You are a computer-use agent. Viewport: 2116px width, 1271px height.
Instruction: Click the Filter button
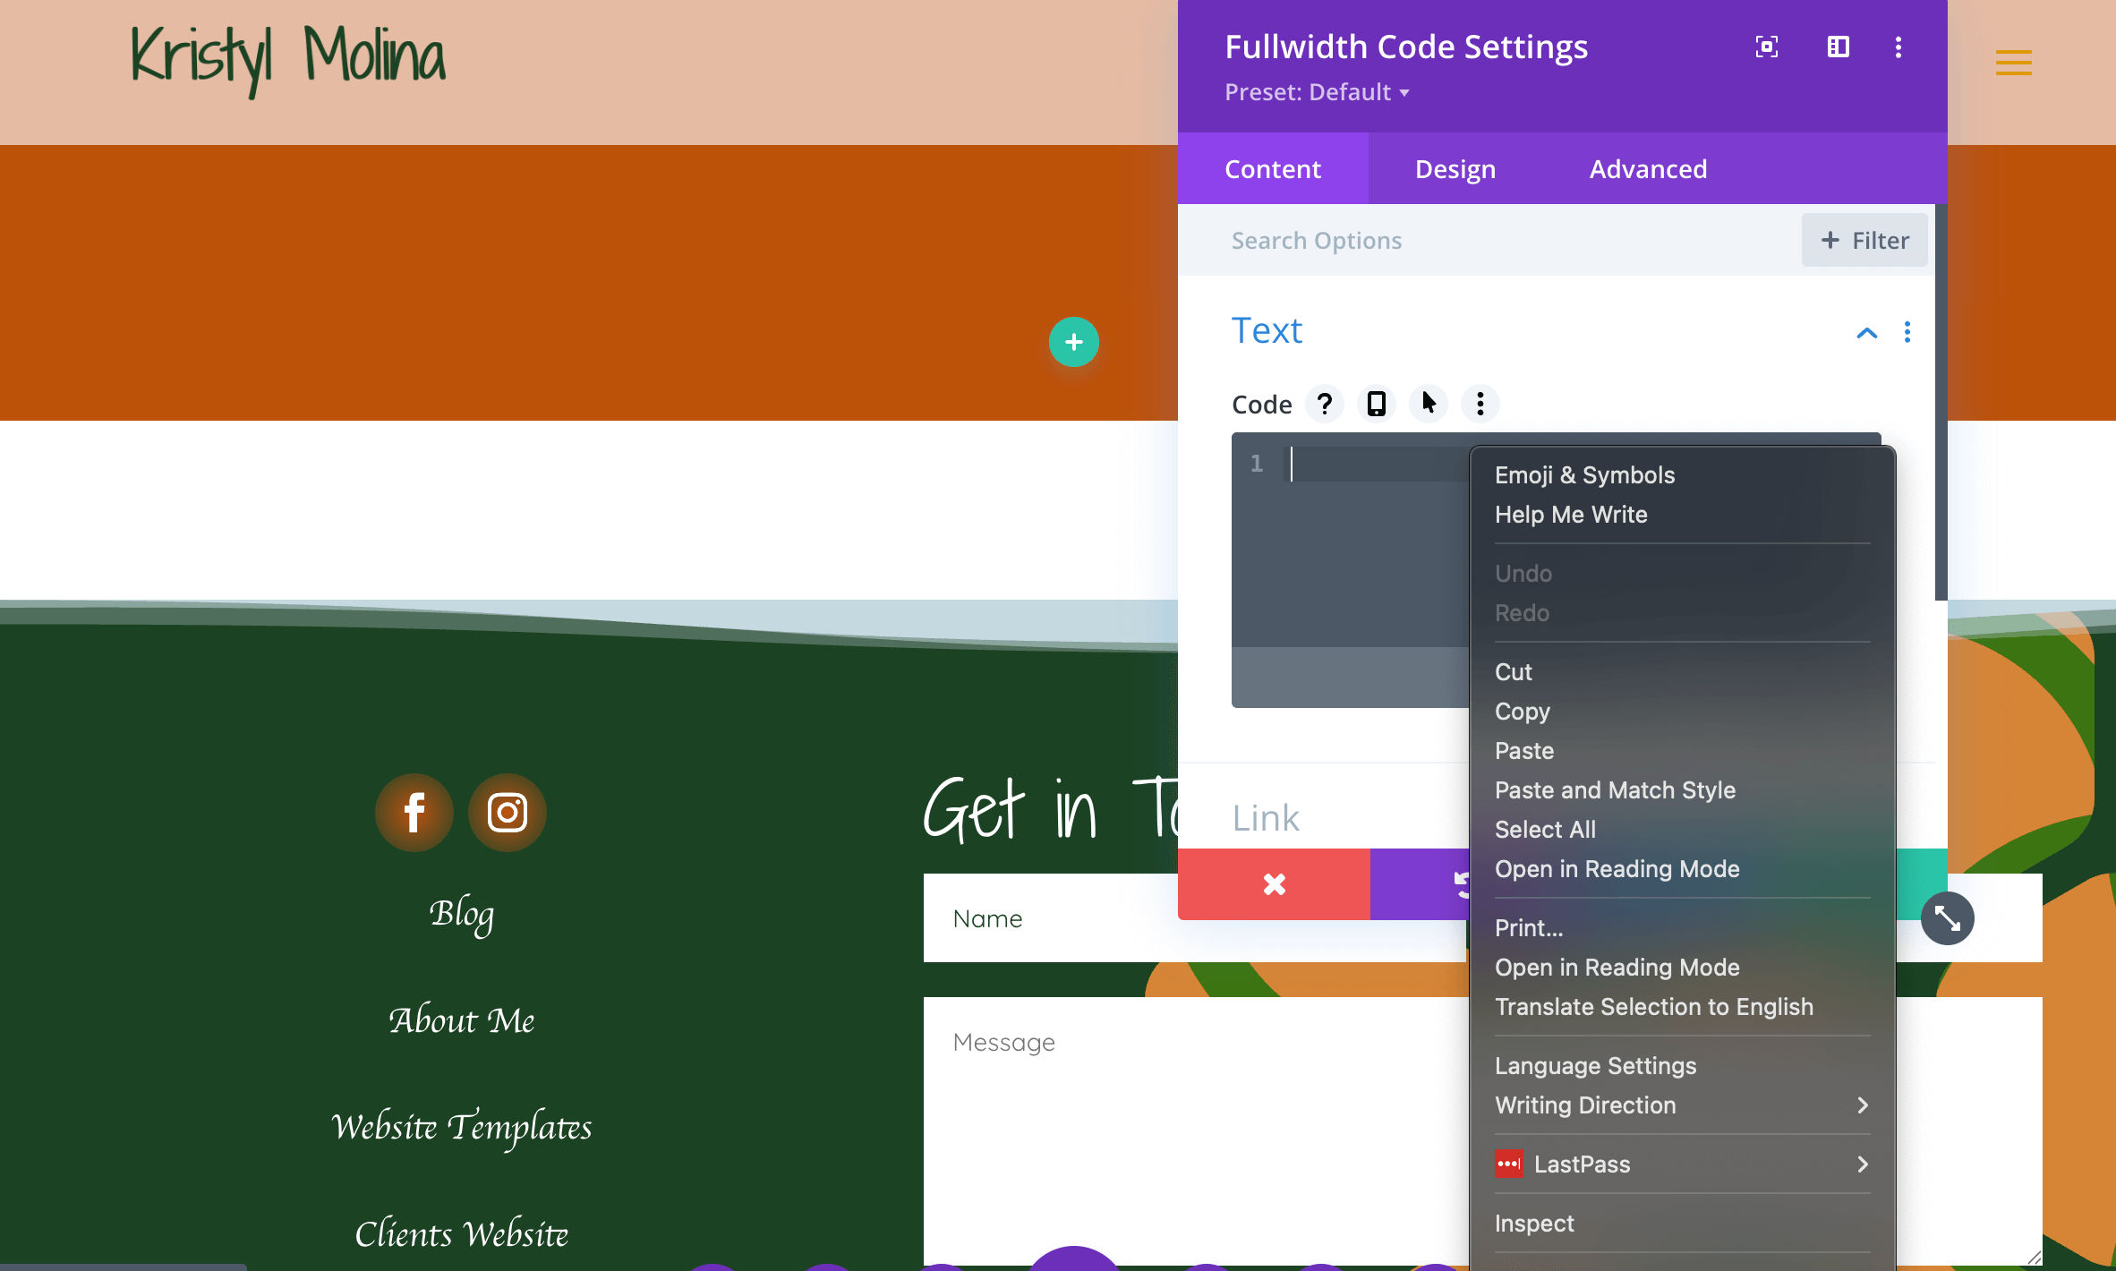(x=1864, y=240)
